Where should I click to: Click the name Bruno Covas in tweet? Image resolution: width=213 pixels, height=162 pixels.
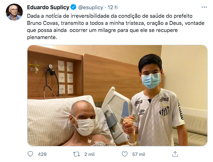coord(43,23)
